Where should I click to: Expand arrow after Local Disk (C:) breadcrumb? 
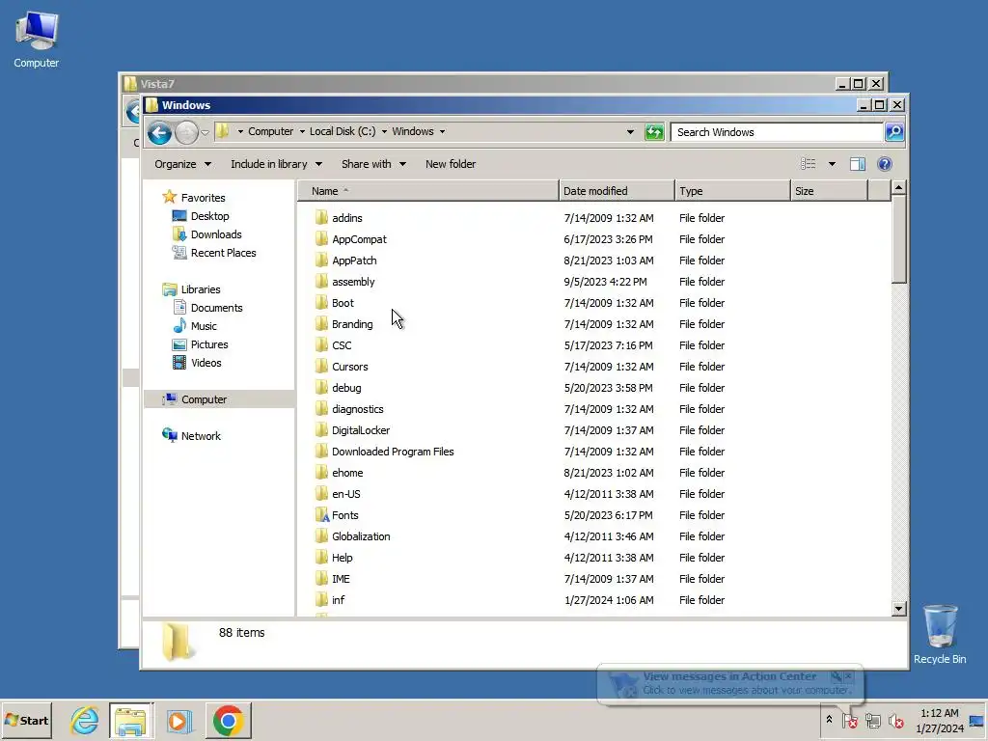[384, 131]
